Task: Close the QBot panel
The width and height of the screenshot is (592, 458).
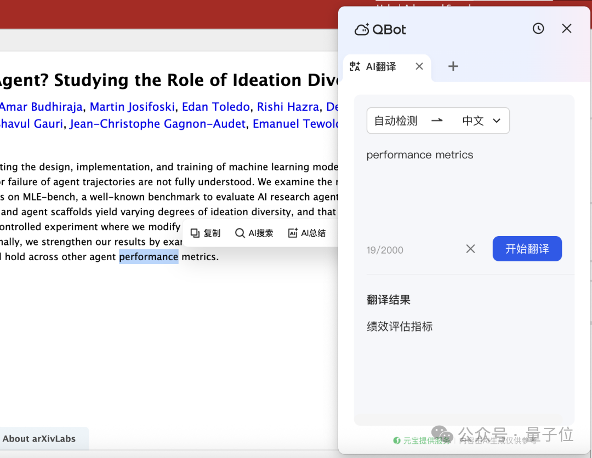Action: [x=566, y=28]
